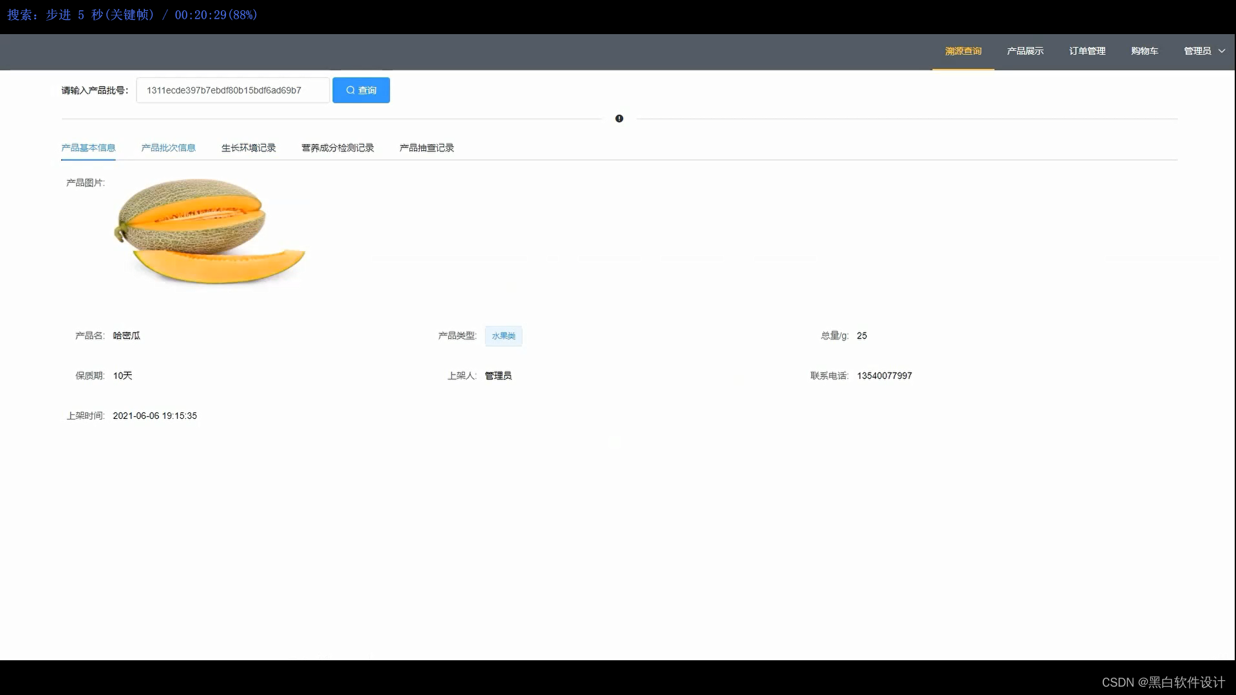Open the 营养成分检测记录 tab

337,148
